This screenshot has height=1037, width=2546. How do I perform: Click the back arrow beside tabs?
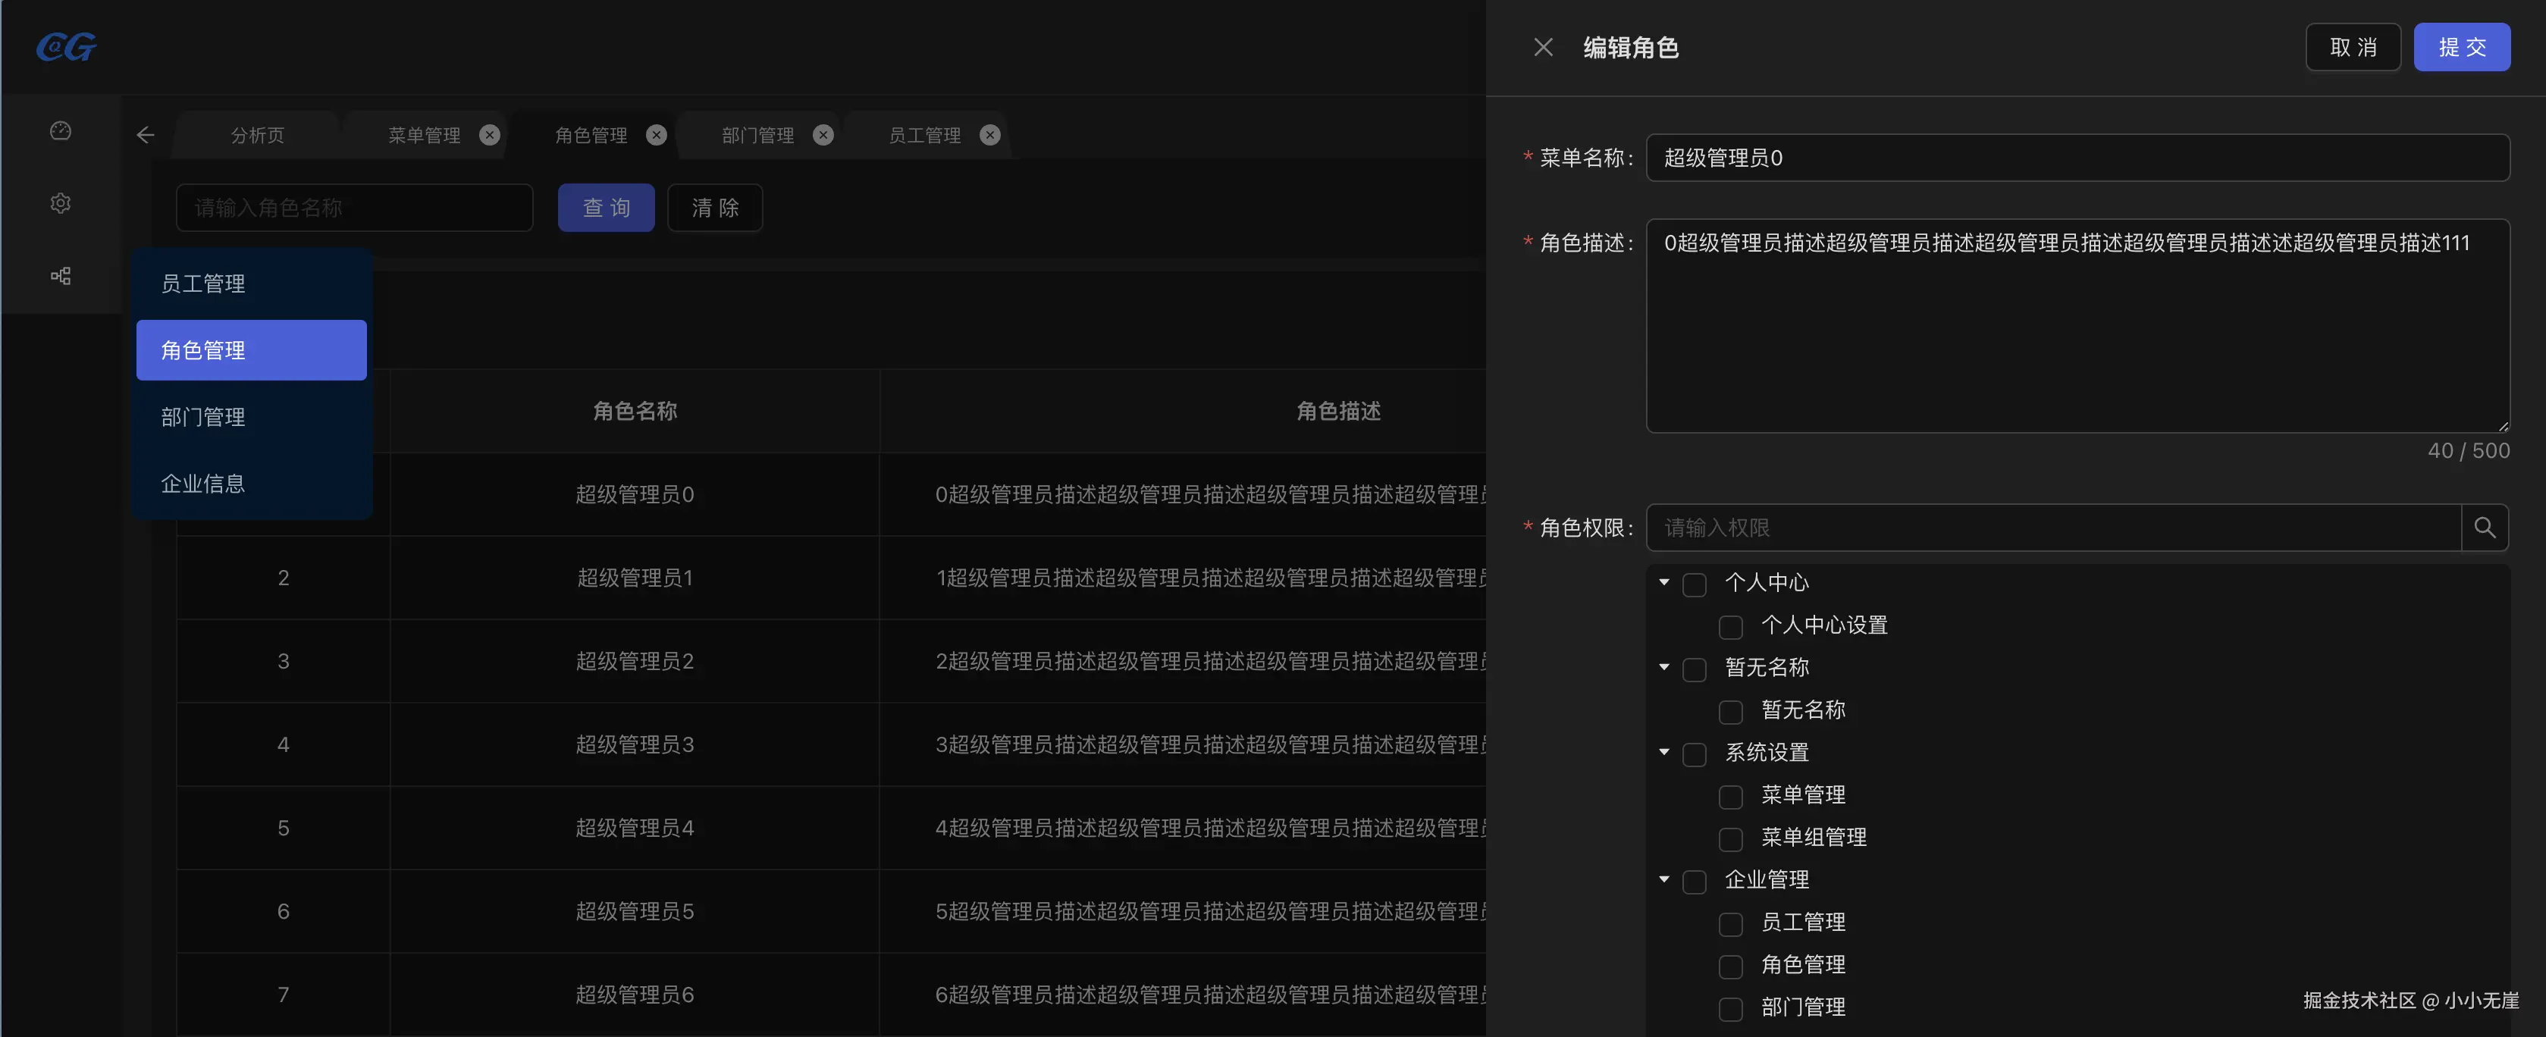[146, 136]
